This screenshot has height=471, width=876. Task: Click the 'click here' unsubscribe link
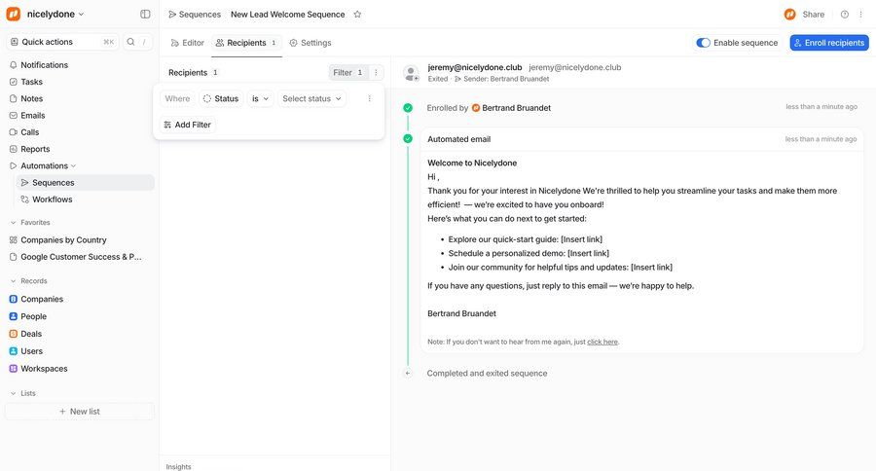(x=602, y=342)
